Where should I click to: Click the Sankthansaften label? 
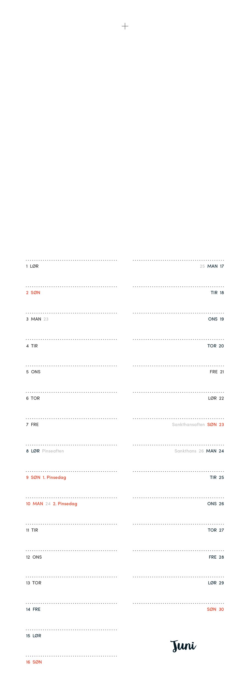[188, 425]
